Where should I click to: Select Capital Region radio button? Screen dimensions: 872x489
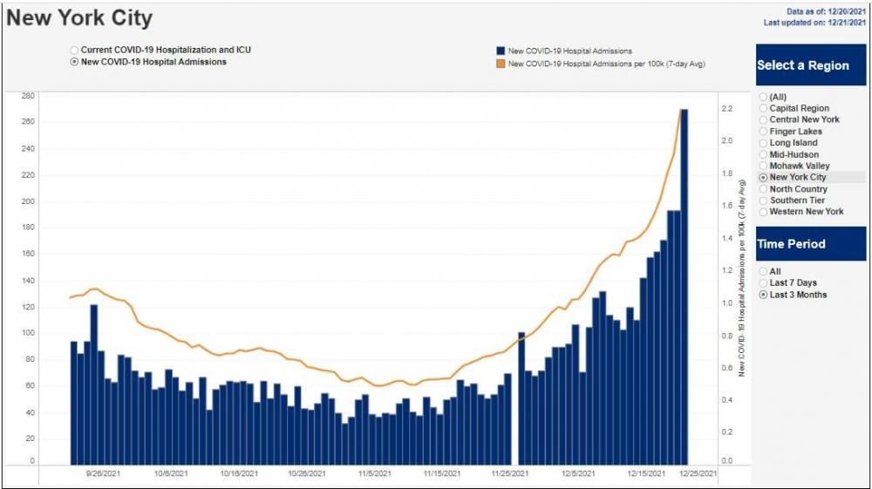point(764,108)
